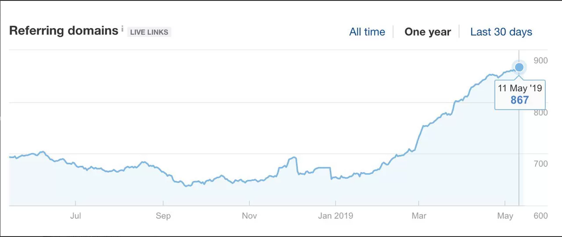Click the 867 value in the tooltip
This screenshot has width=562, height=237.
point(520,100)
